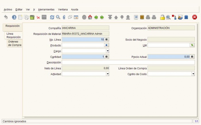Click into the Producto input field
Screen dimensions: 201x125
click(83, 45)
